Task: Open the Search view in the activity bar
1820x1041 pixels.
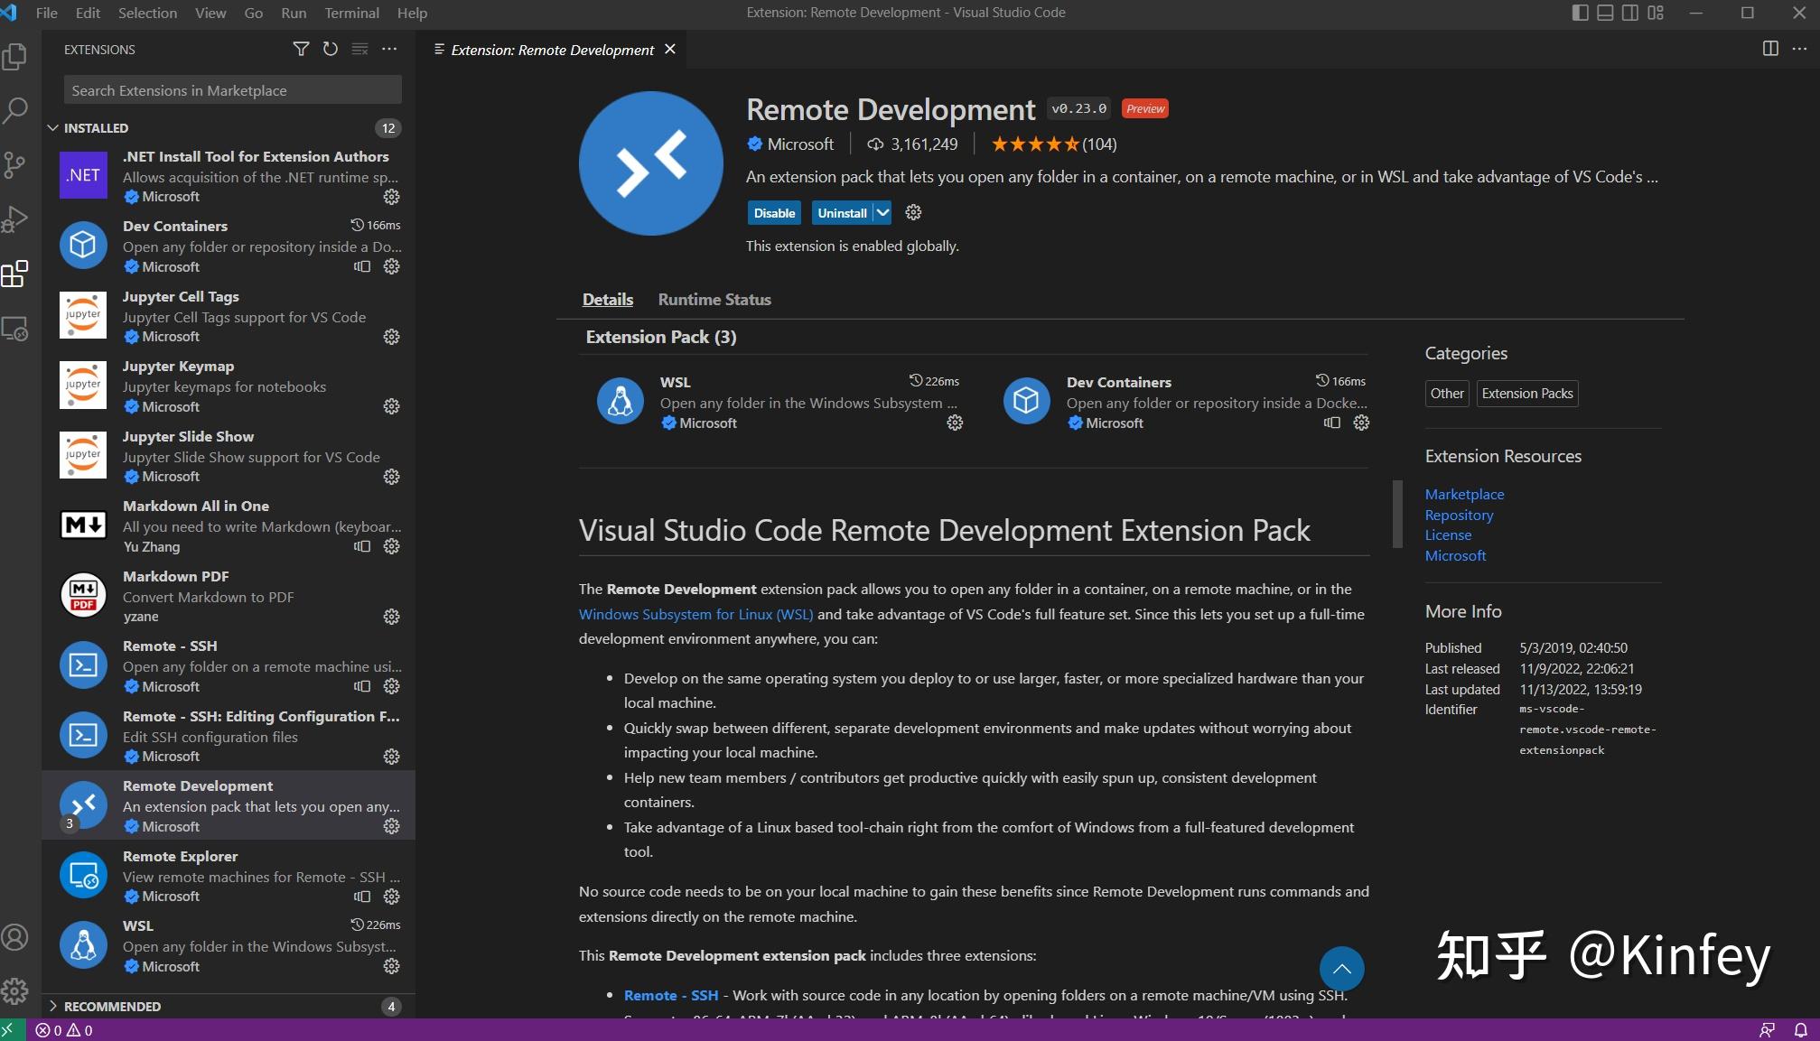Action: point(15,108)
